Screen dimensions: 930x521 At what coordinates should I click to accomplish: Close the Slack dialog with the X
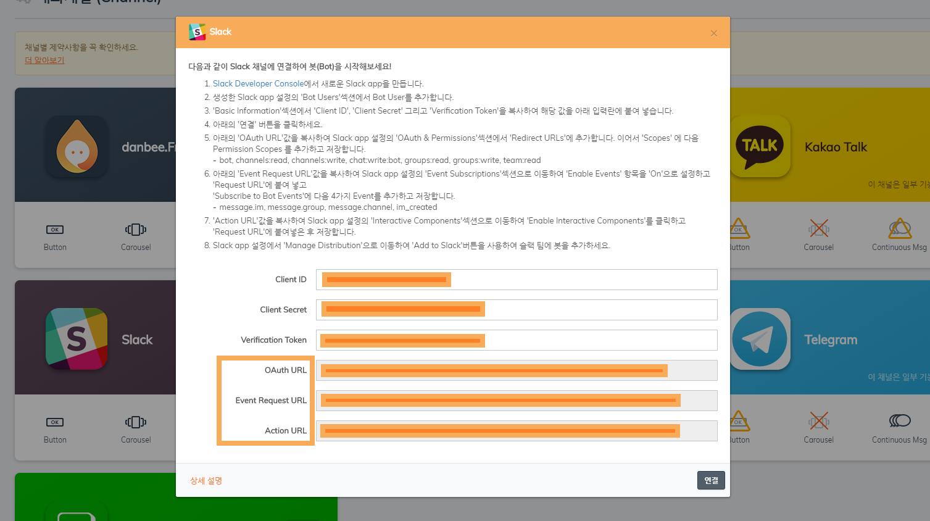coord(713,33)
